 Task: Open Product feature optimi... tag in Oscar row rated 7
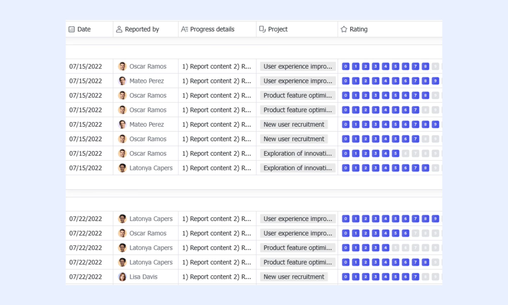(x=298, y=110)
